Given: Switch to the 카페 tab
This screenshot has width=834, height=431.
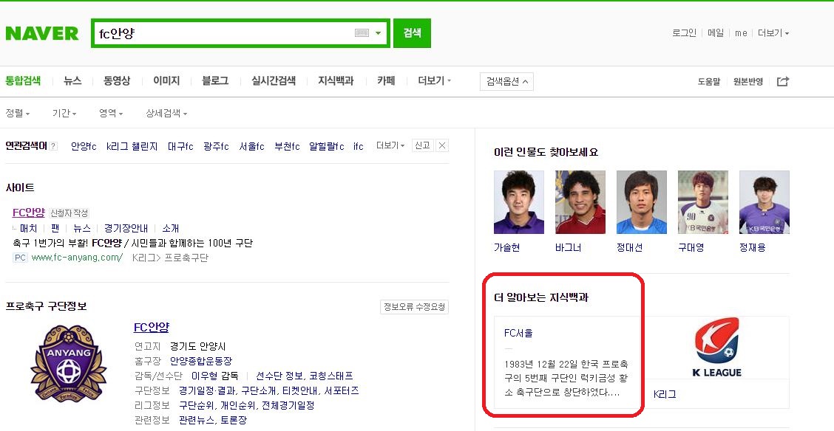Looking at the screenshot, I should [x=386, y=80].
